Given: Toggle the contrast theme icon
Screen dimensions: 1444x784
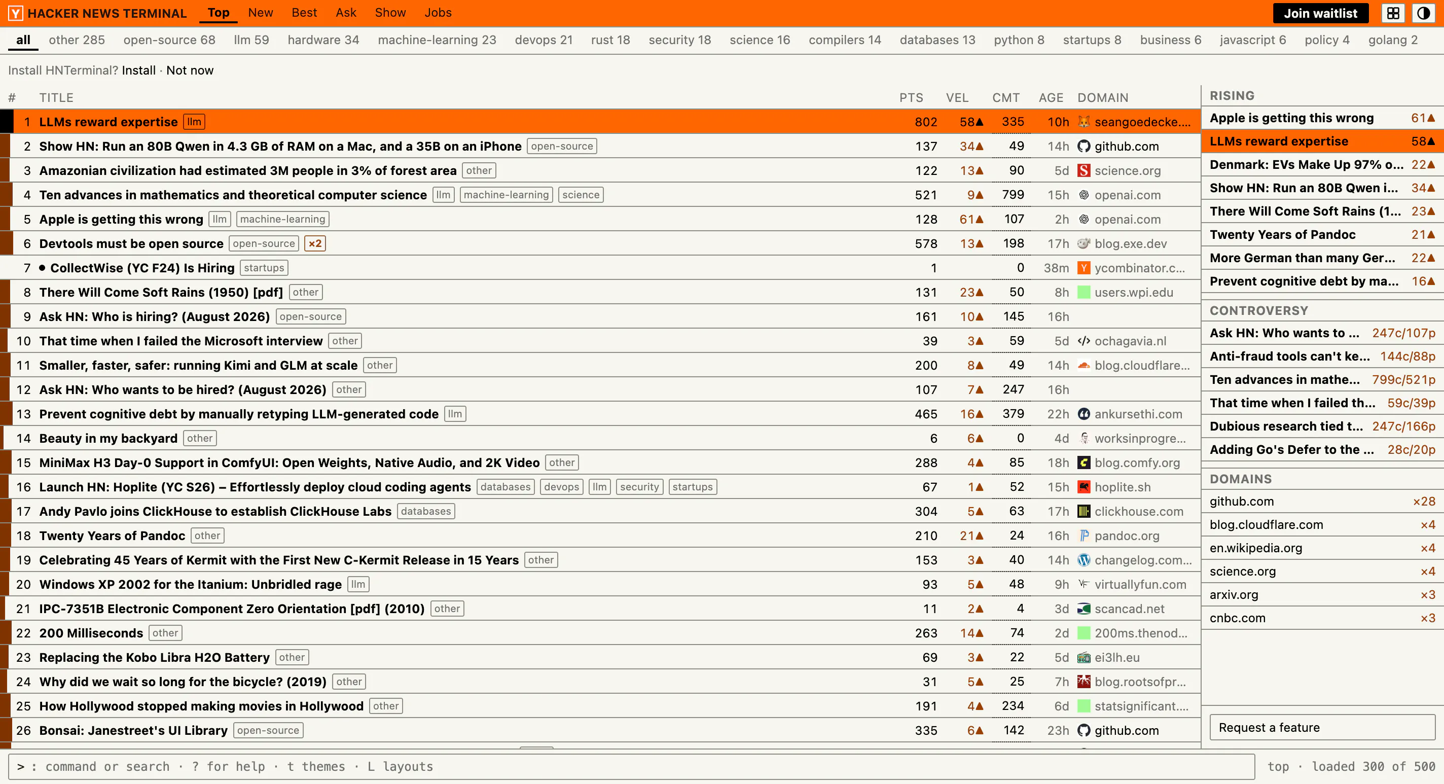Looking at the screenshot, I should 1423,13.
